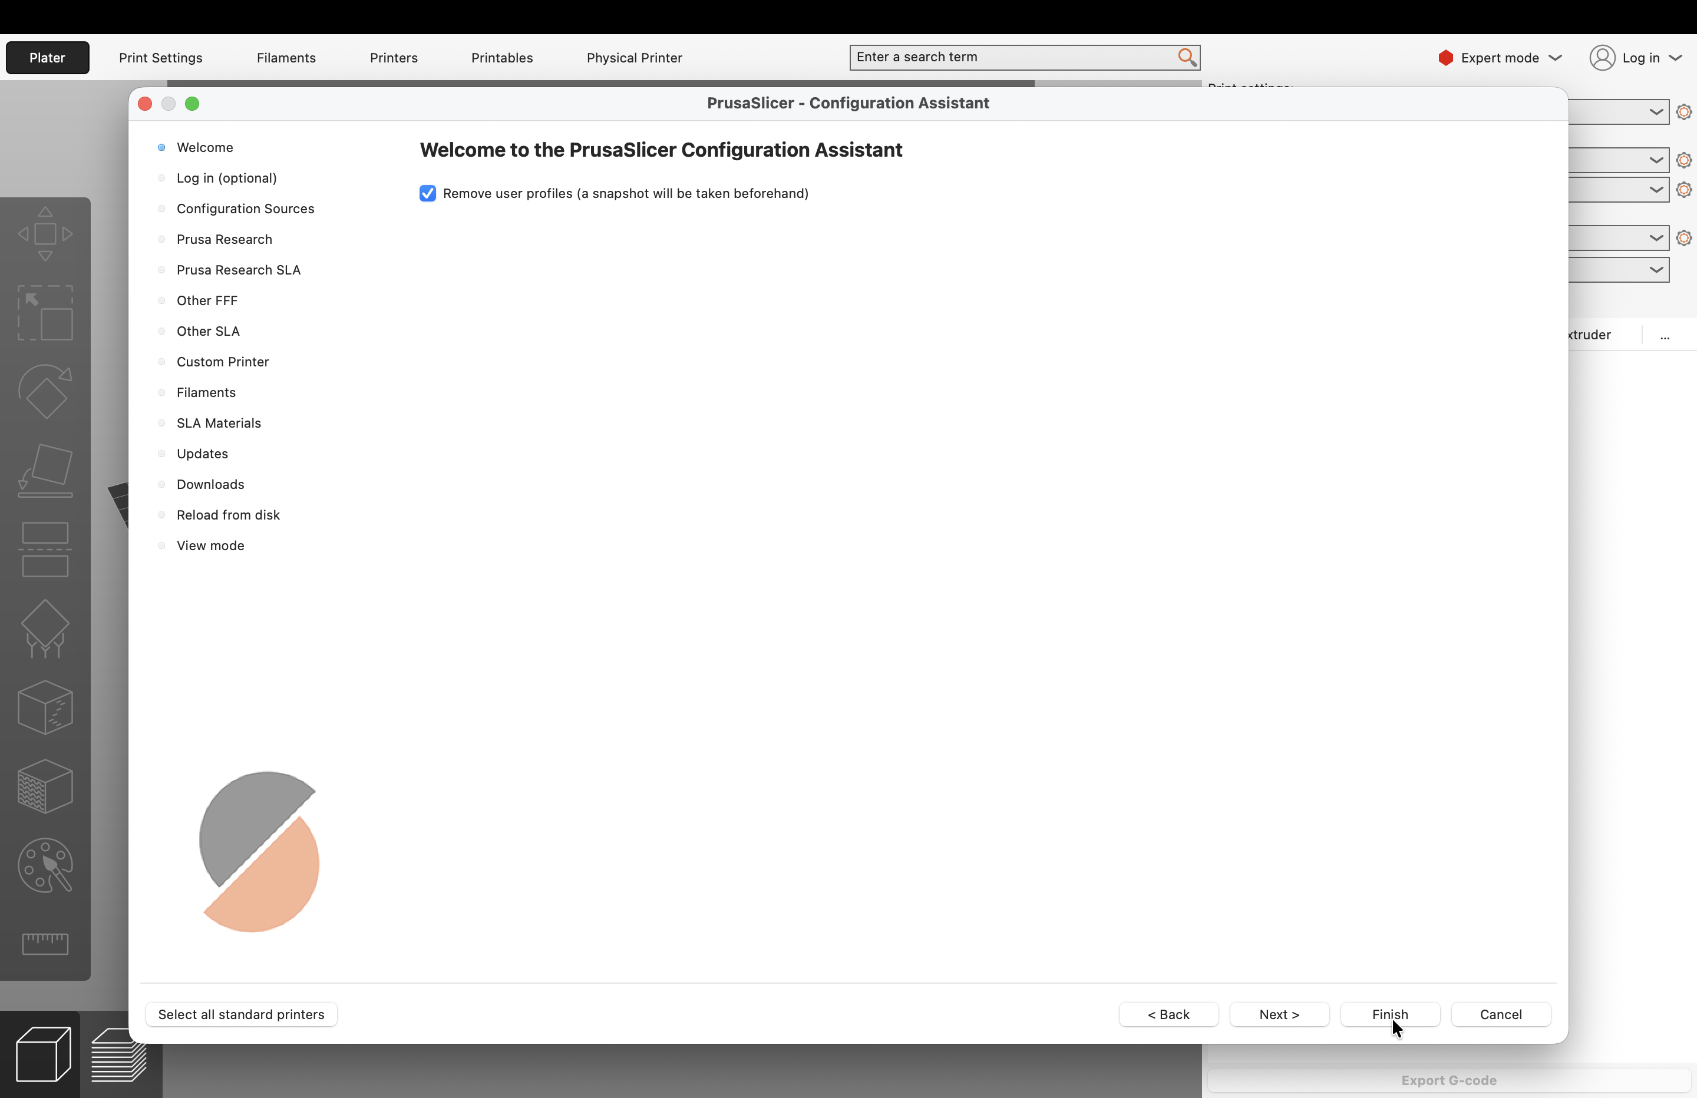
Task: Expand the Log in dropdown chevron
Action: [1676, 58]
